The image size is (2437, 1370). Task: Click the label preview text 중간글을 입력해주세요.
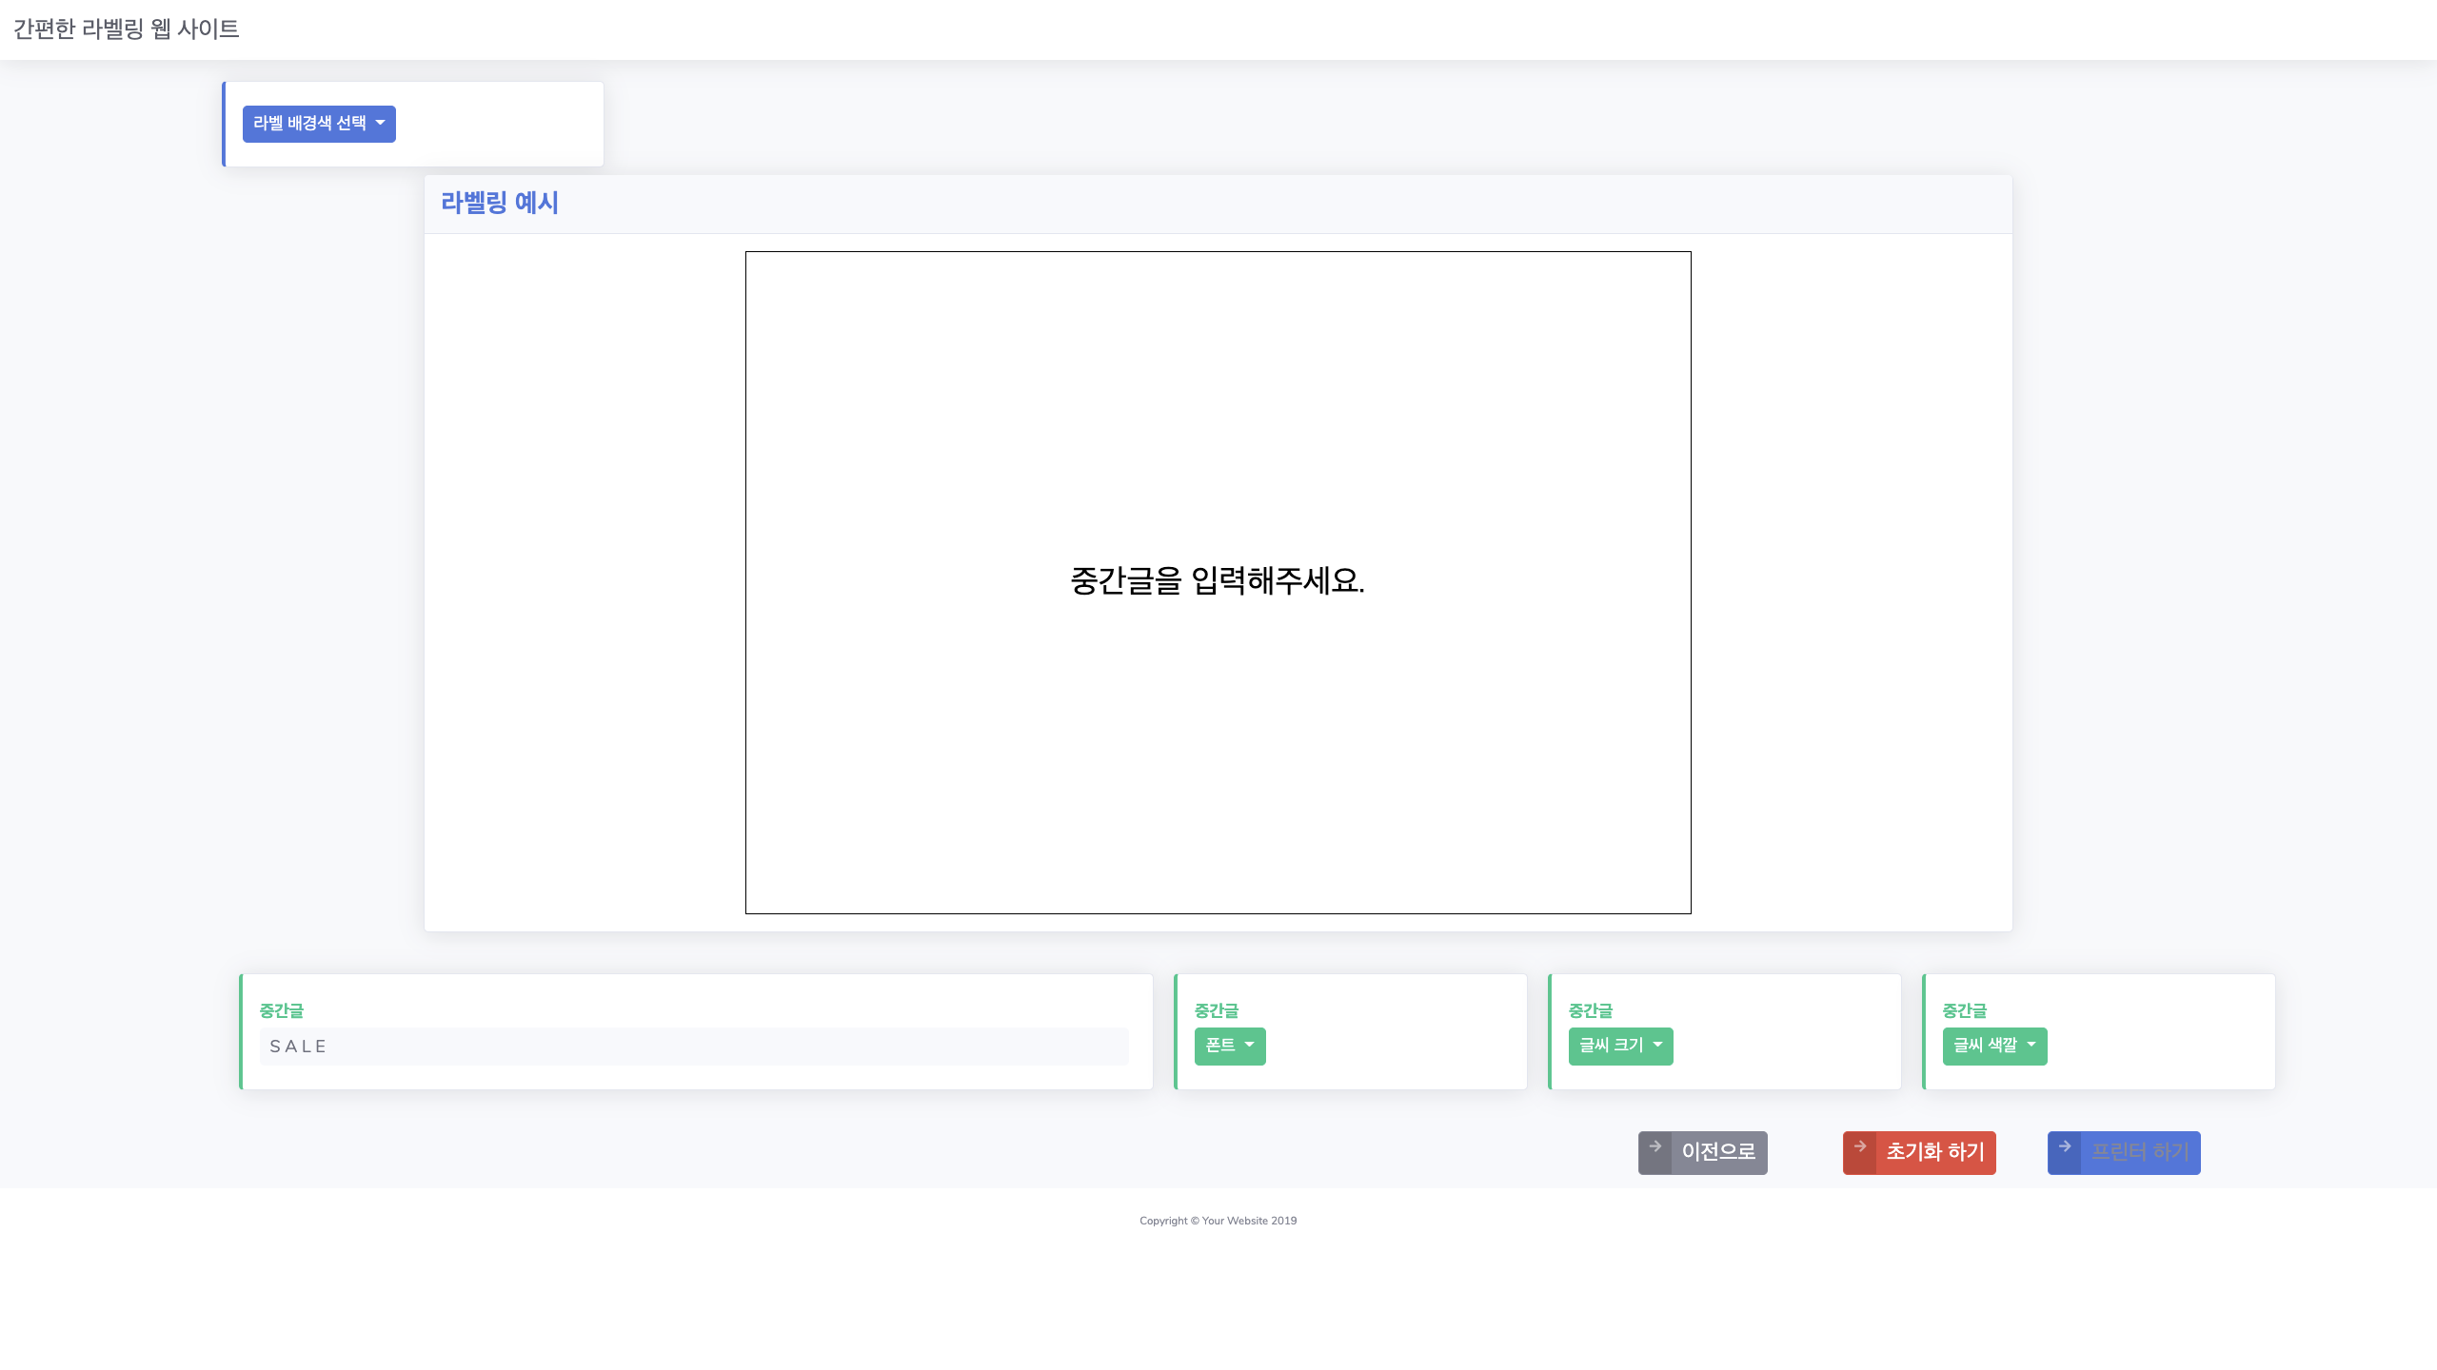[1218, 580]
